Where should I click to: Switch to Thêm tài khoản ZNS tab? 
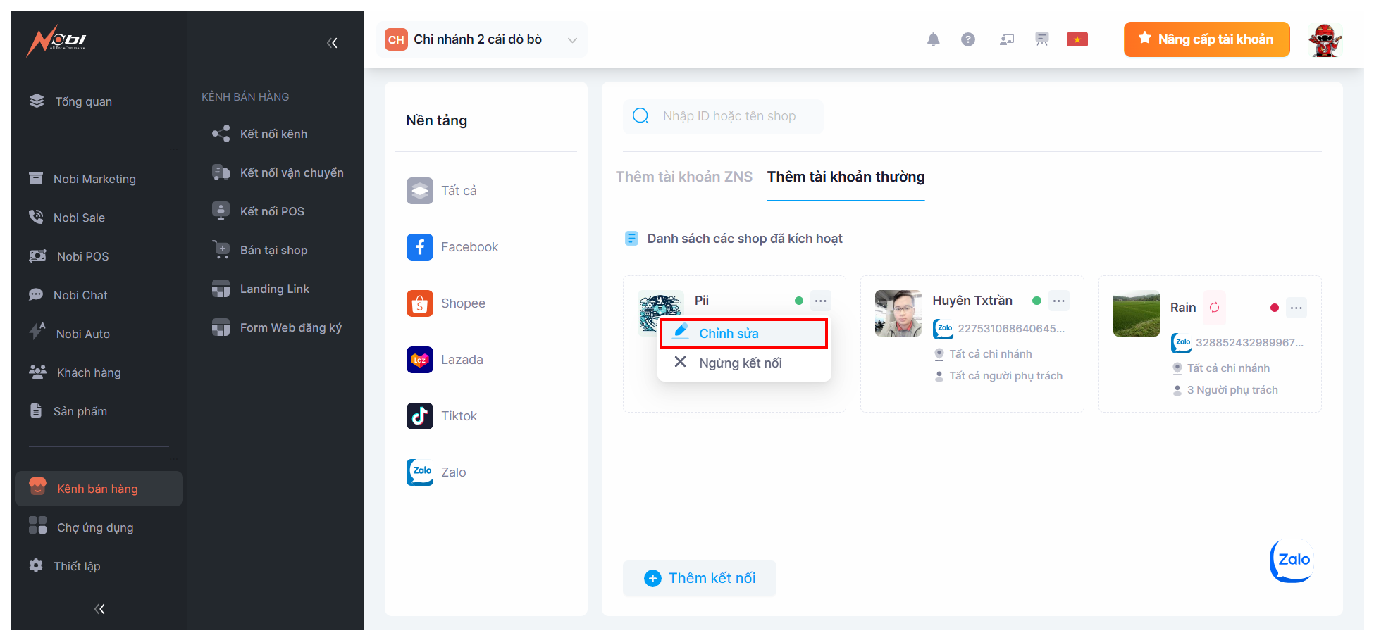[x=683, y=177]
